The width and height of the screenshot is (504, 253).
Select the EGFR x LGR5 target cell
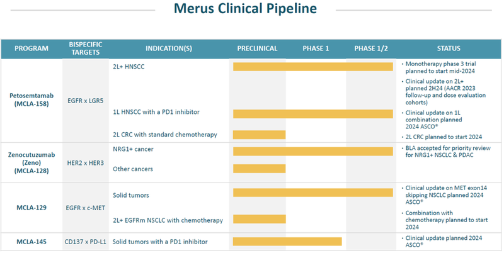[x=85, y=99]
